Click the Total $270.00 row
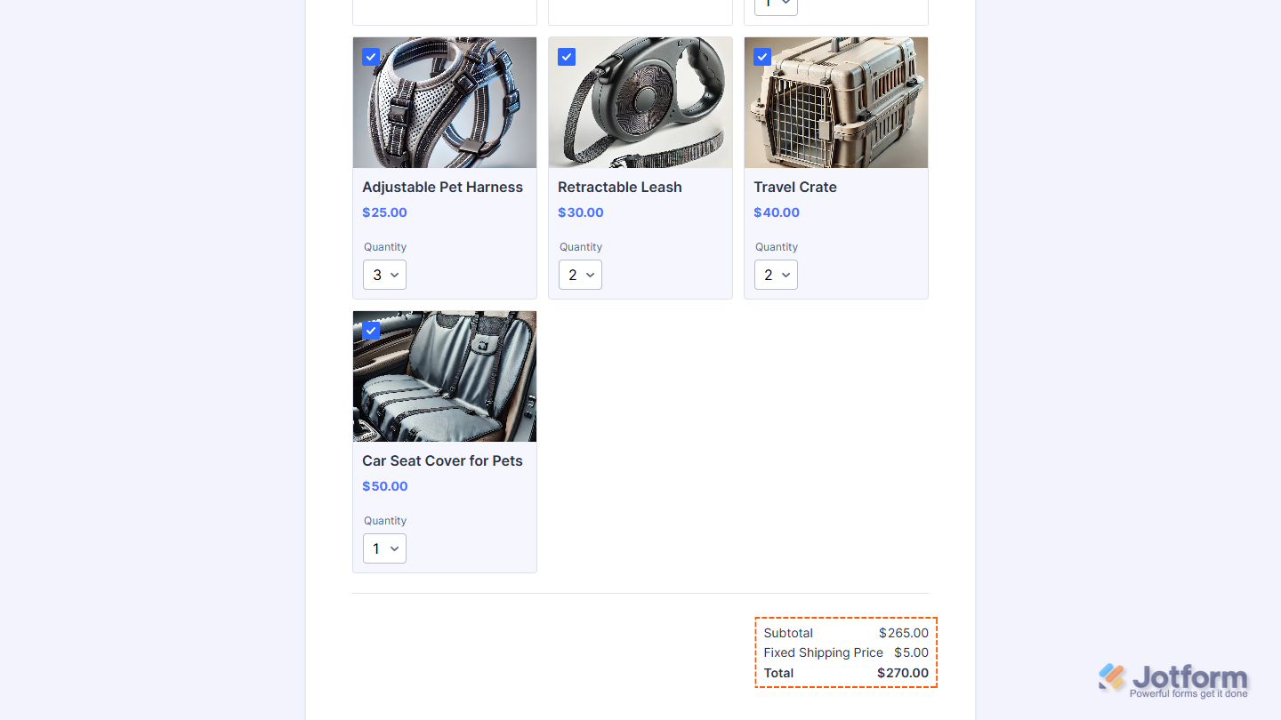This screenshot has height=720, width=1281. tap(846, 673)
